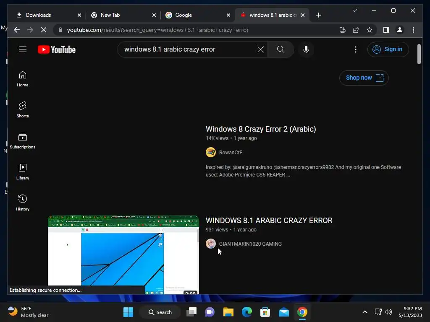Open YouTube settings three-dot menu

click(x=356, y=49)
